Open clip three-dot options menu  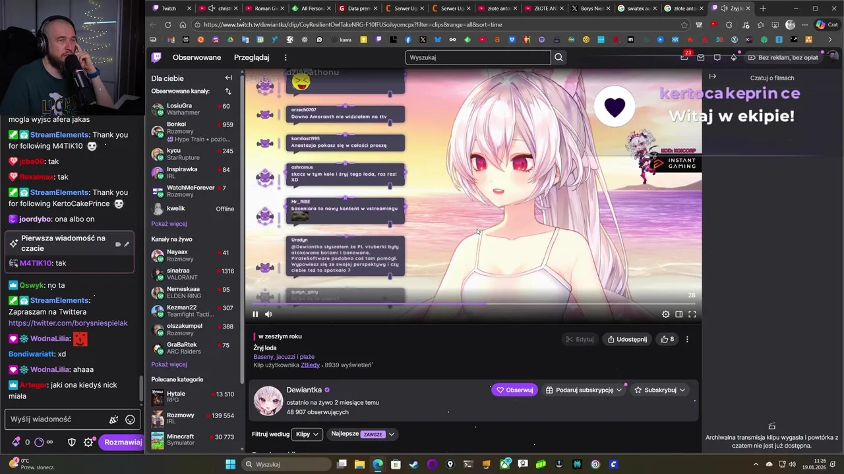coord(687,339)
